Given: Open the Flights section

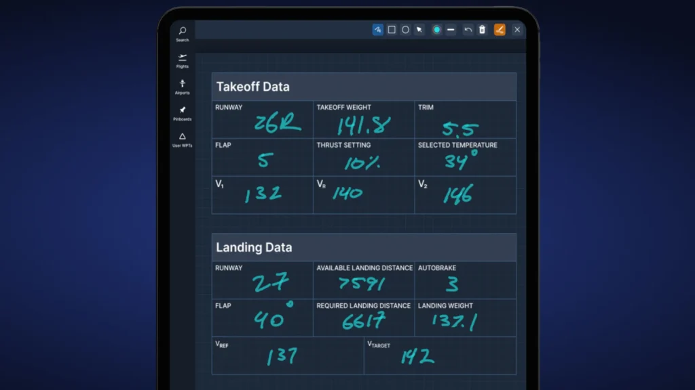Looking at the screenshot, I should pos(181,61).
